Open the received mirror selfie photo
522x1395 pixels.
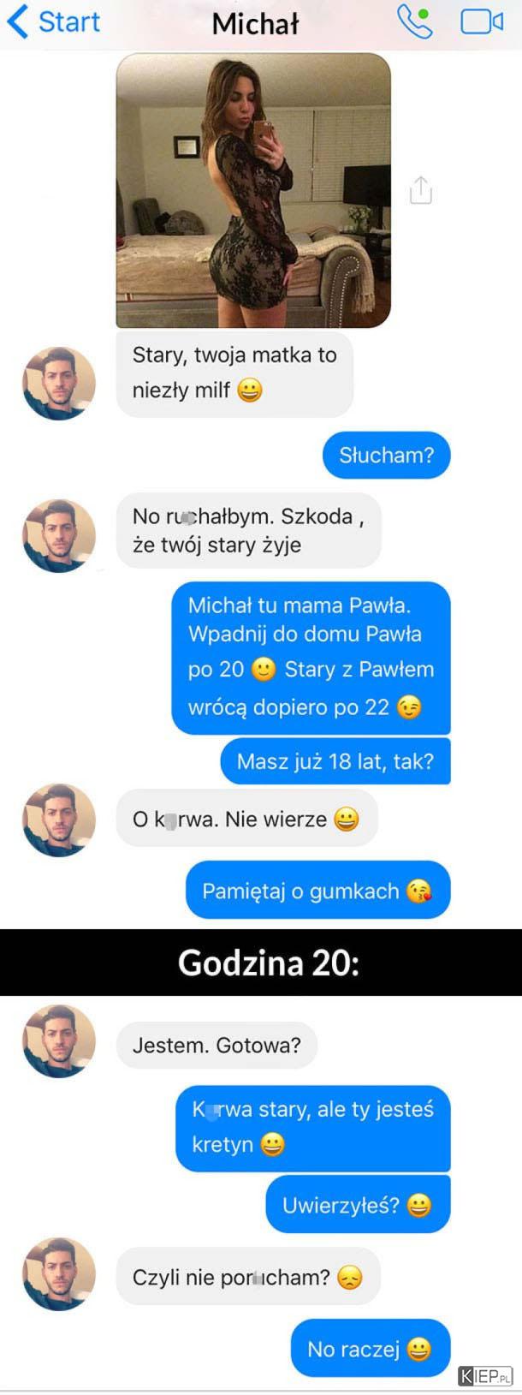pyautogui.click(x=253, y=190)
